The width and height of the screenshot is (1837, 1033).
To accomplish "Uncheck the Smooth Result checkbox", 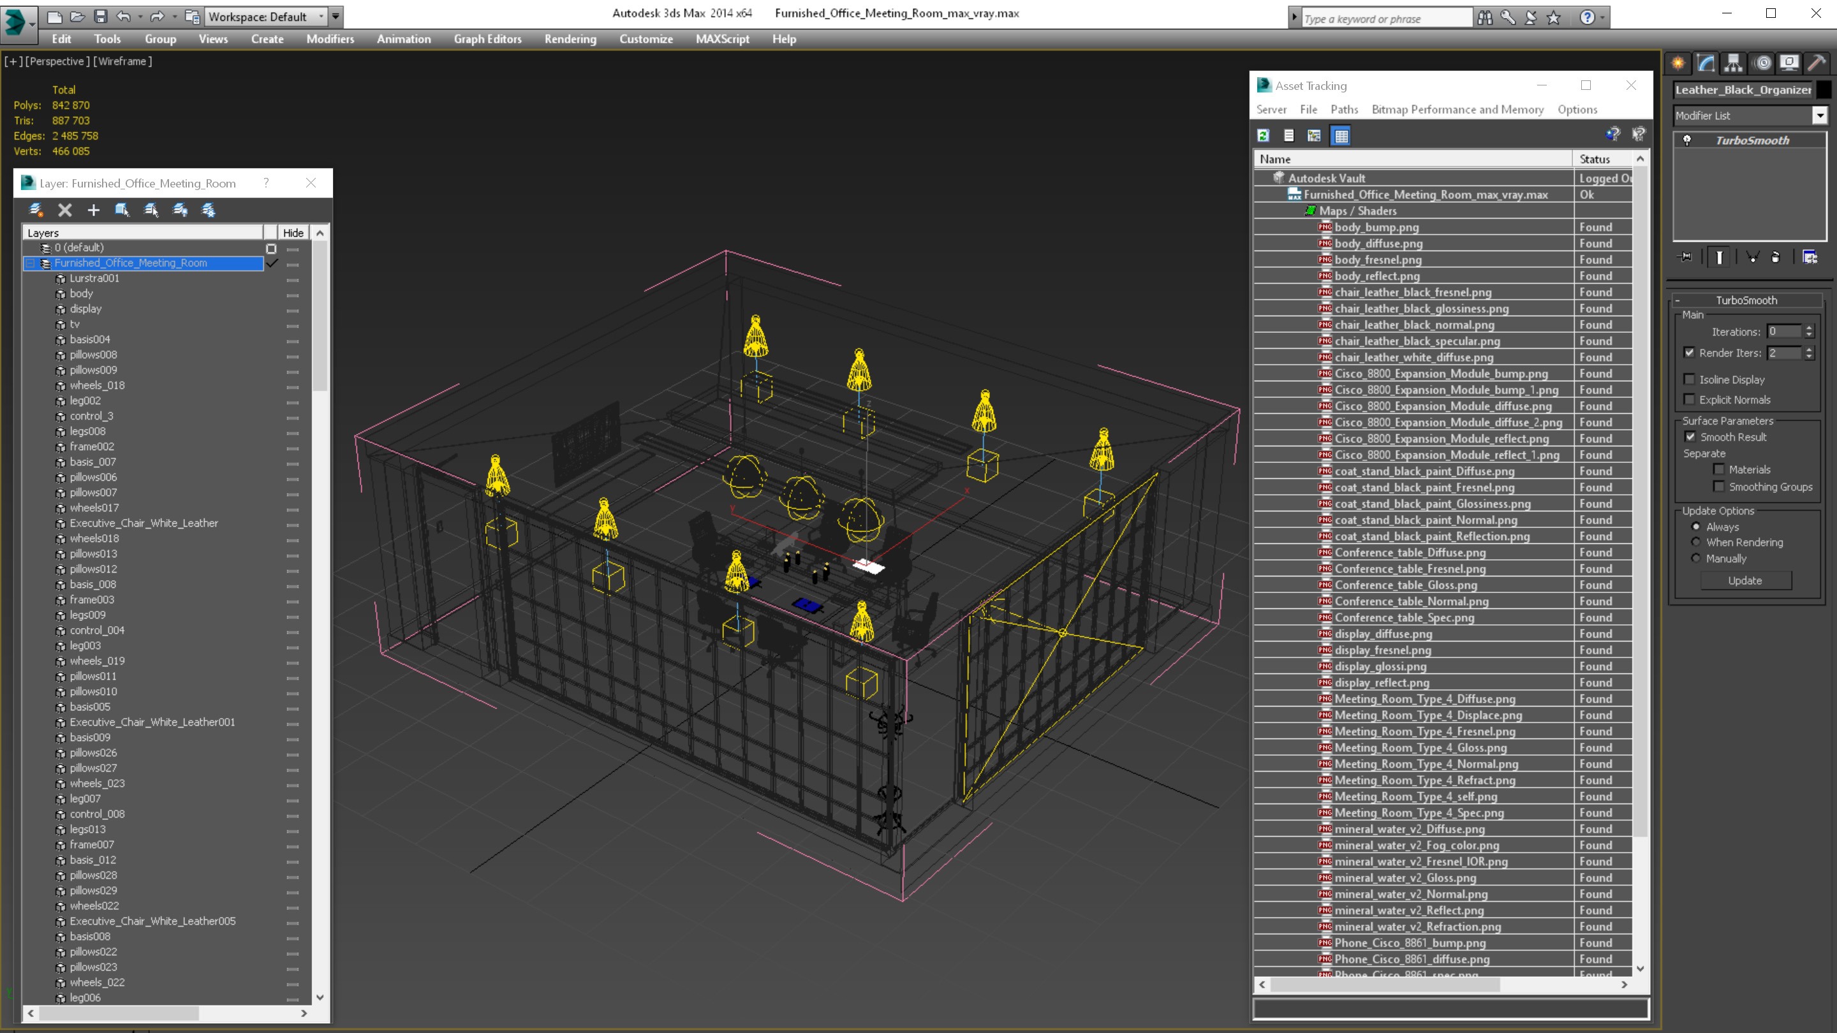I will tap(1690, 437).
